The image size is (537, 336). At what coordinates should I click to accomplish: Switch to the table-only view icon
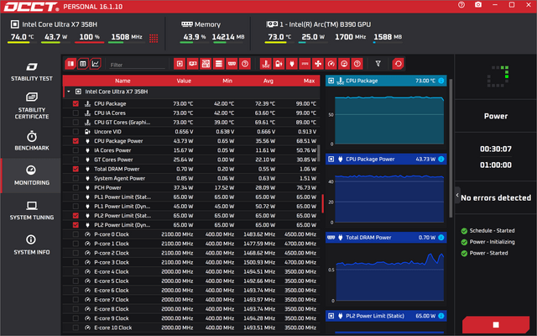83,64
